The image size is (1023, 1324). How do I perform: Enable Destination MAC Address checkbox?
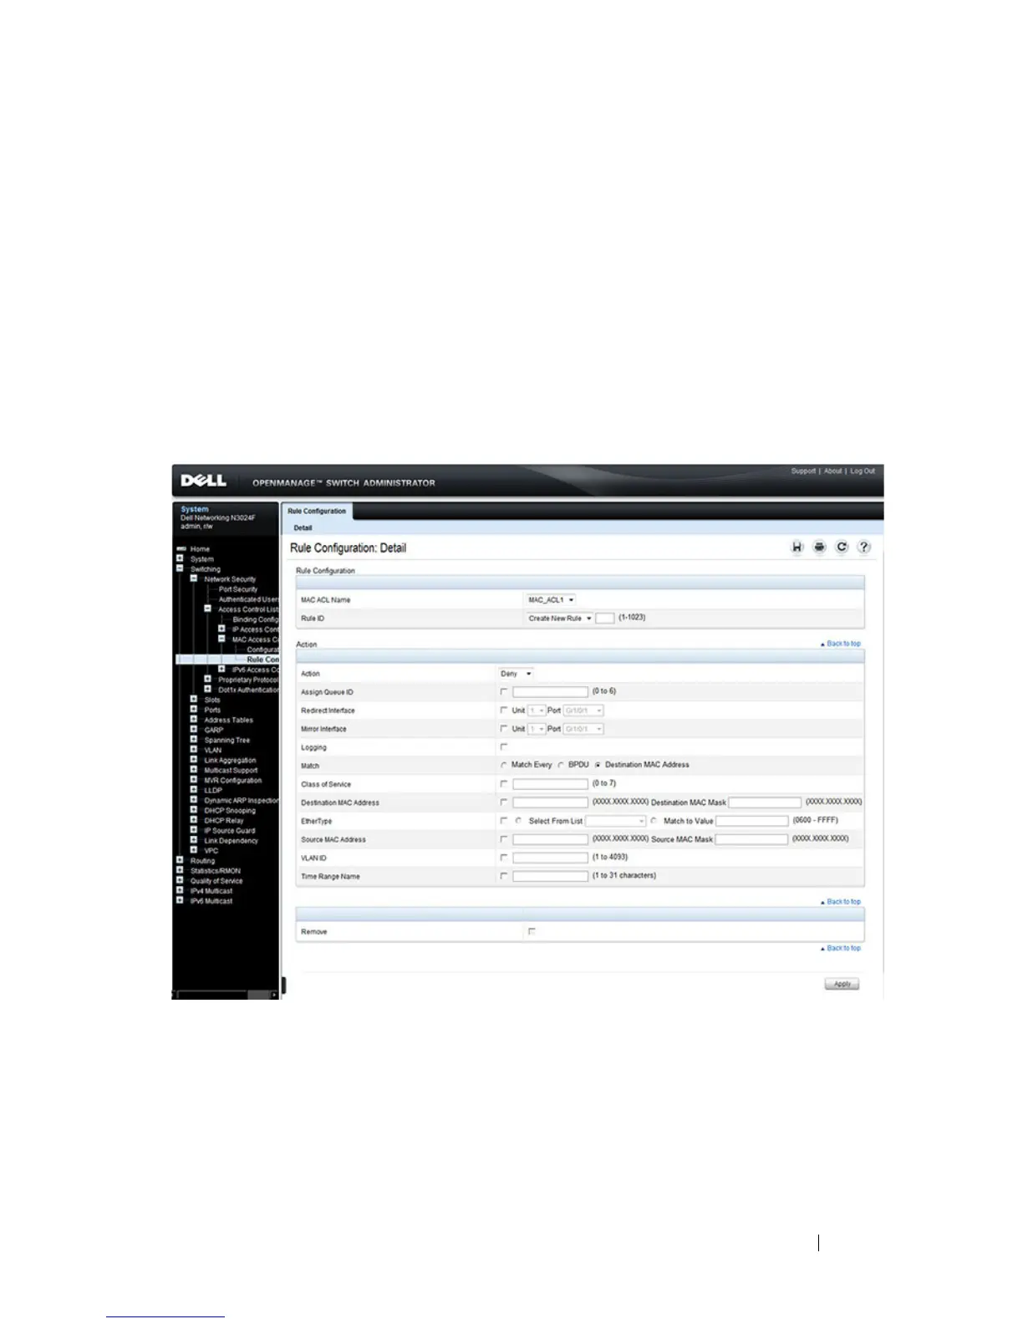tap(503, 802)
